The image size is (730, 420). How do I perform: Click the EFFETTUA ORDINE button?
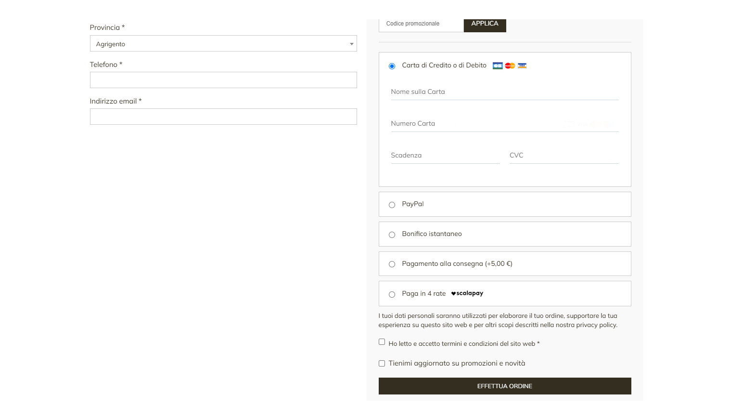504,386
